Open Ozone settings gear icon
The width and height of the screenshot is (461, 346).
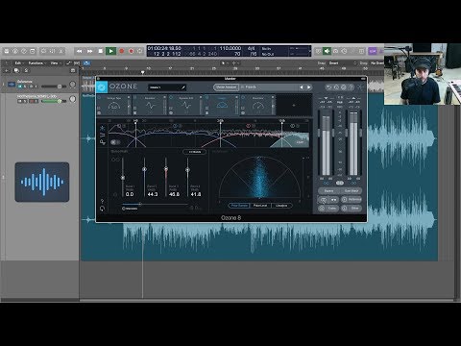344,87
